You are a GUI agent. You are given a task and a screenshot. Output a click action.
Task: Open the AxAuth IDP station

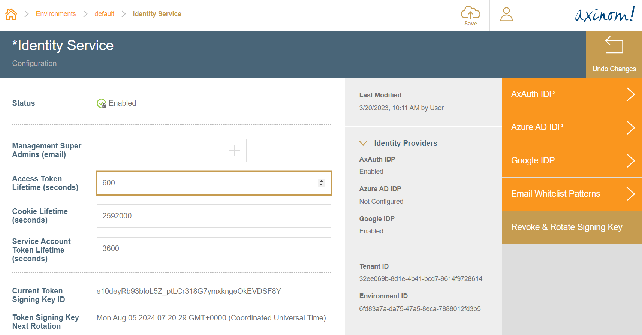[x=571, y=94]
